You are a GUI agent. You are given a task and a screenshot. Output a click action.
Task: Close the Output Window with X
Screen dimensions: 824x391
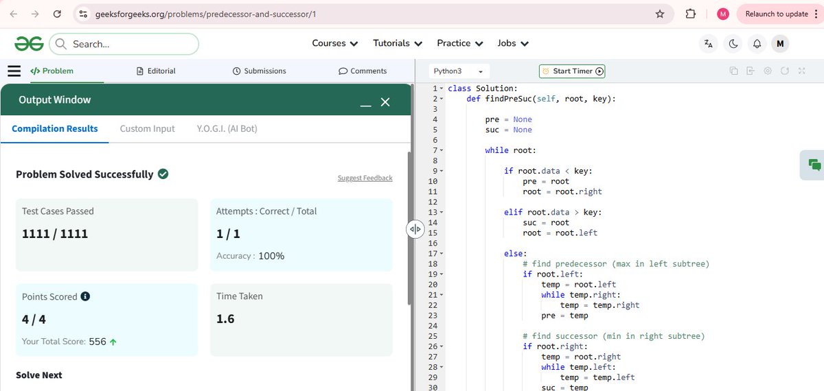385,102
